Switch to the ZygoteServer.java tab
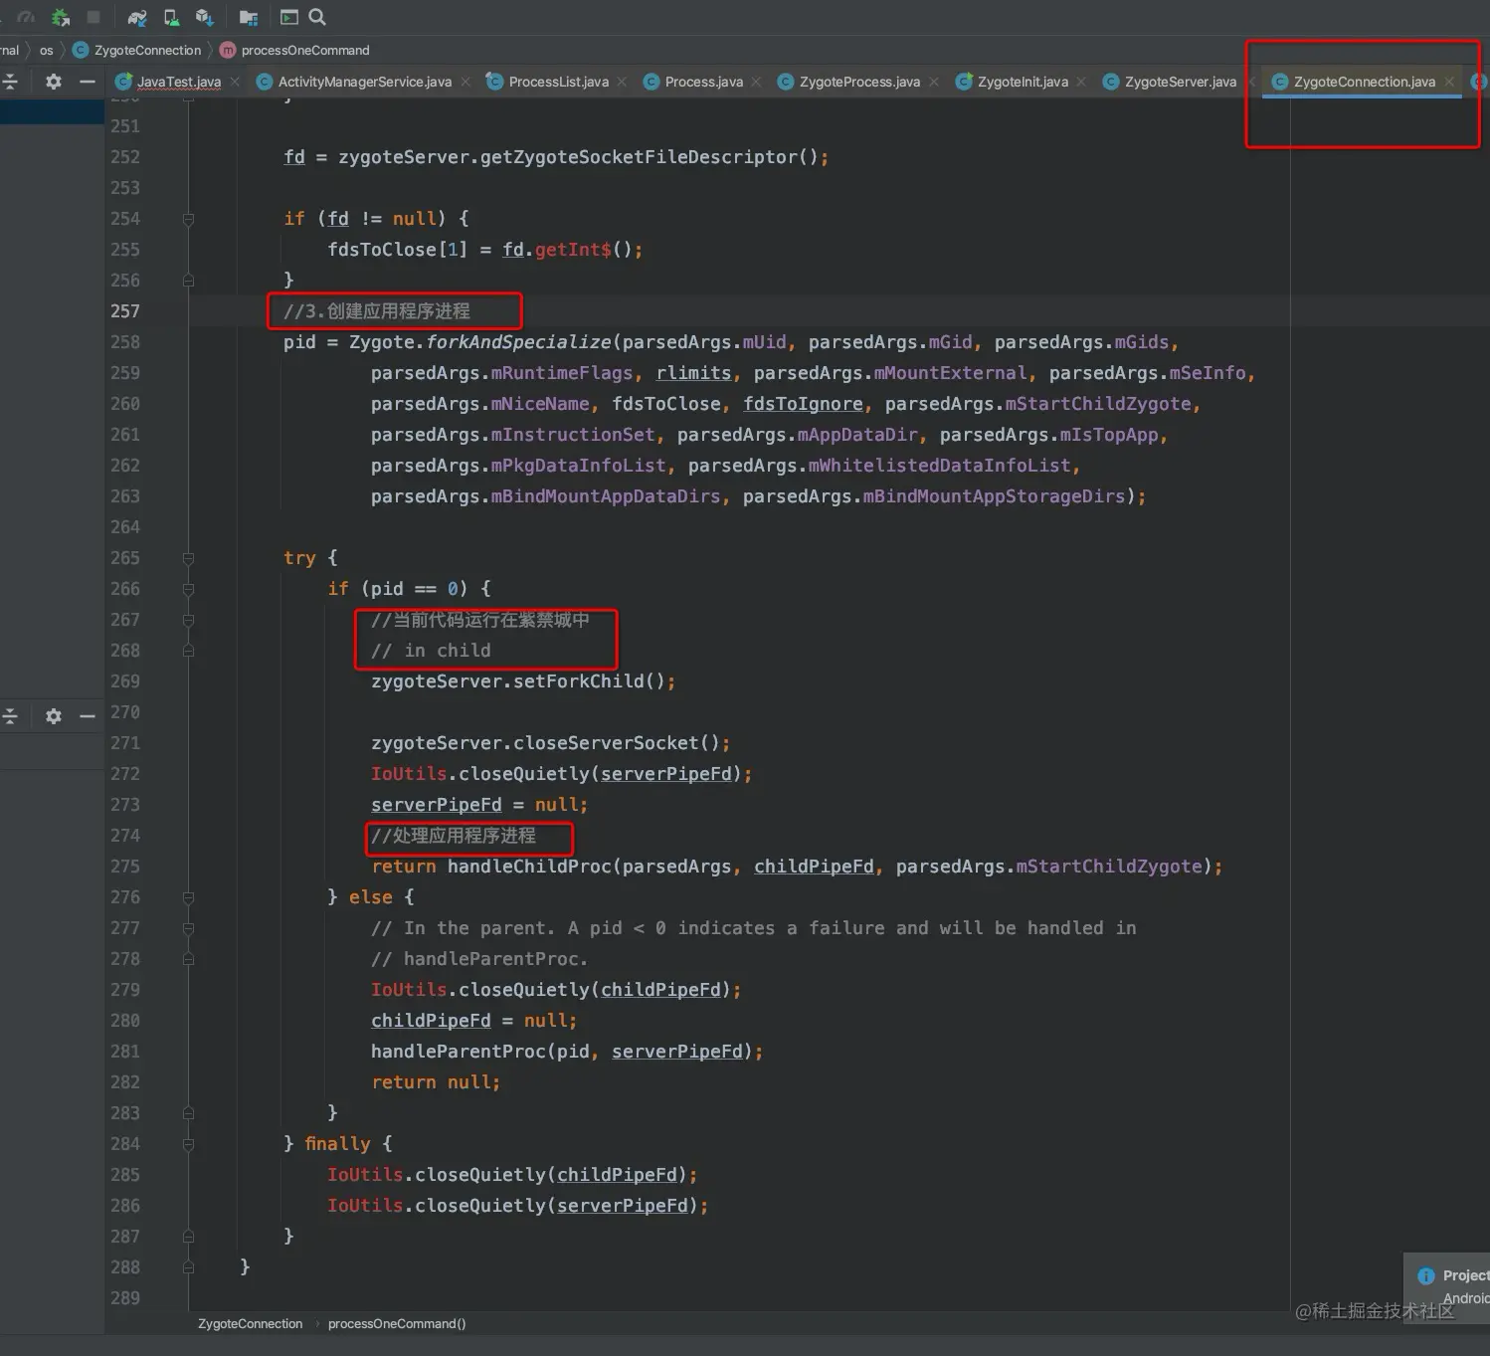 1180,82
